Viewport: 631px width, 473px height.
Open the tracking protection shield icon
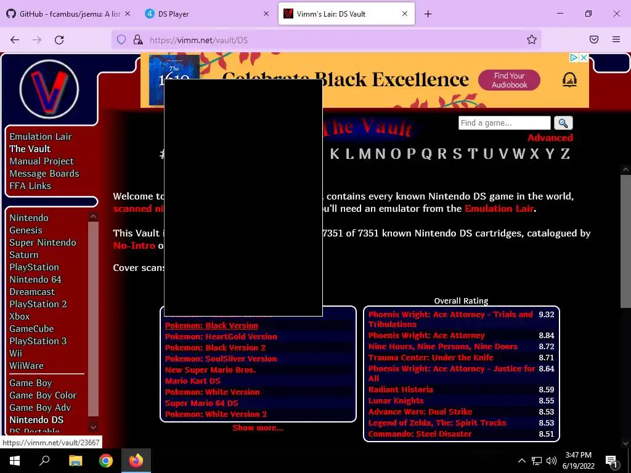click(x=121, y=40)
